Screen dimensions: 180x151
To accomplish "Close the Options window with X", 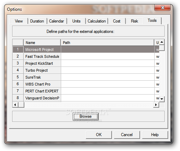I will pos(162,8).
